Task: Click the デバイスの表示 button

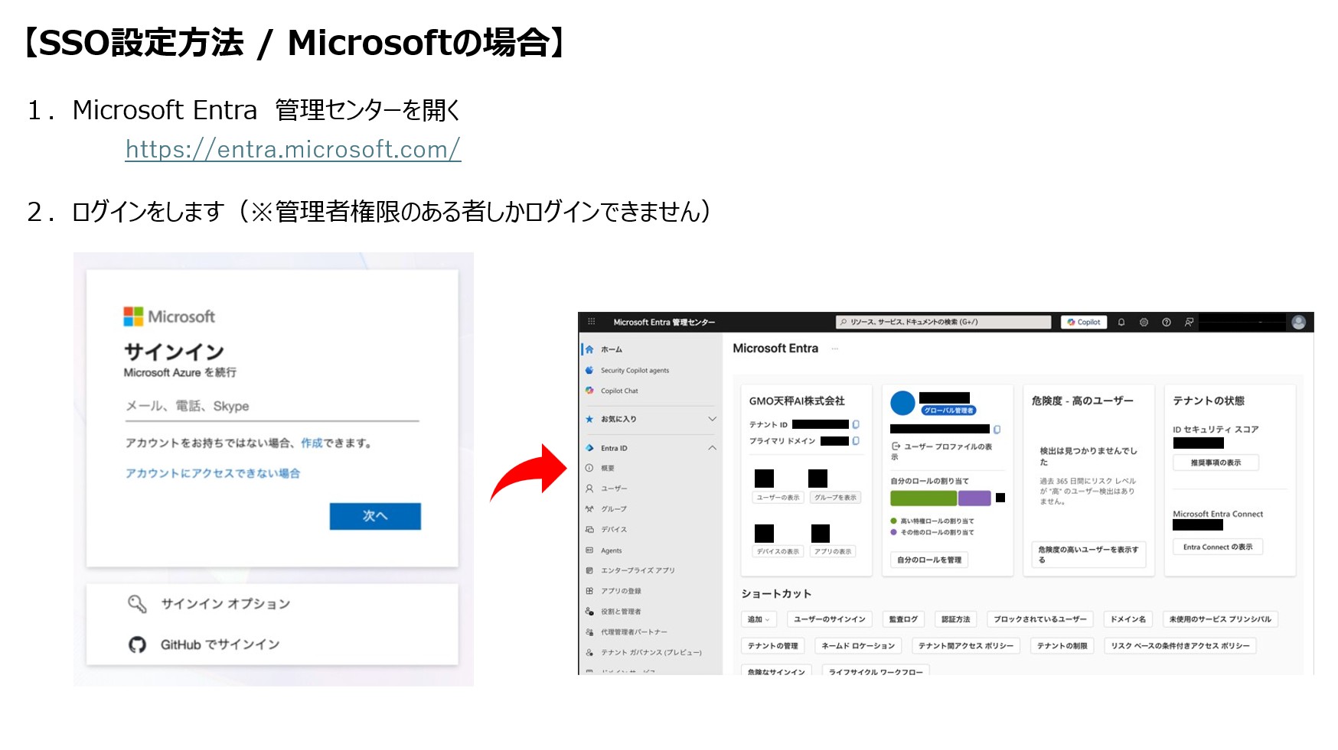Action: (x=778, y=551)
